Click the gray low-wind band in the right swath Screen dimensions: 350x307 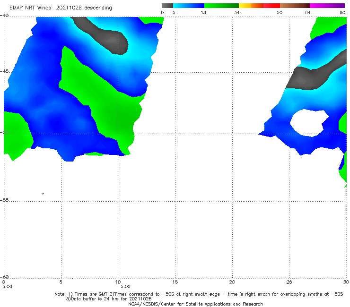pos(313,77)
